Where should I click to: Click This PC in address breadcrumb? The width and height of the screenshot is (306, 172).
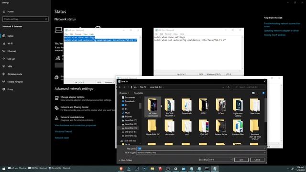(x=143, y=87)
